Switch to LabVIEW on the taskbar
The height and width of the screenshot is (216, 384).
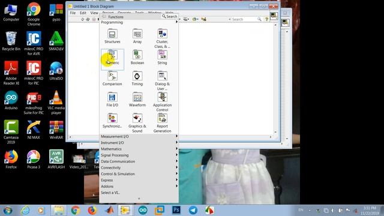tap(125, 211)
